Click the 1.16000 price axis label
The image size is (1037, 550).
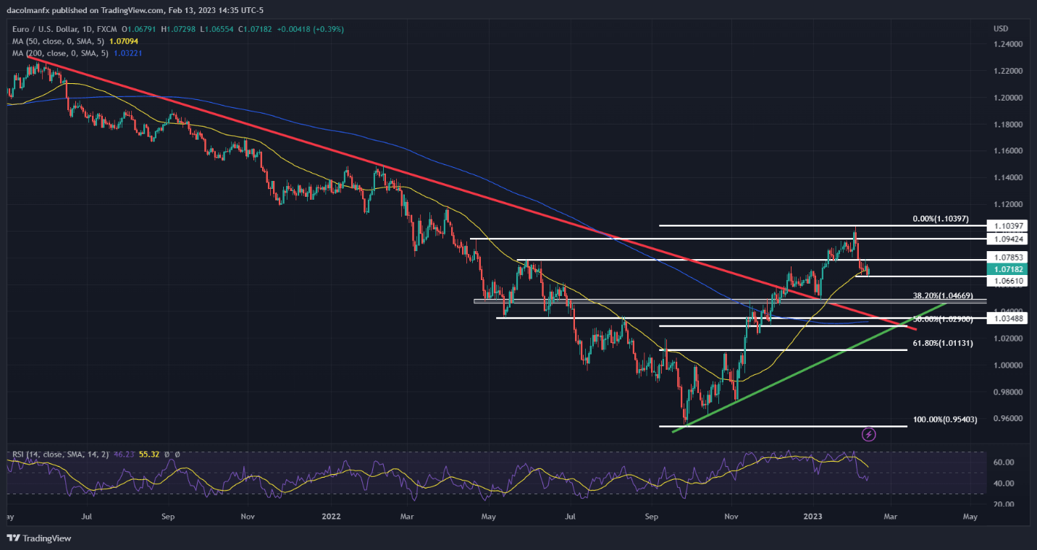coord(1007,151)
